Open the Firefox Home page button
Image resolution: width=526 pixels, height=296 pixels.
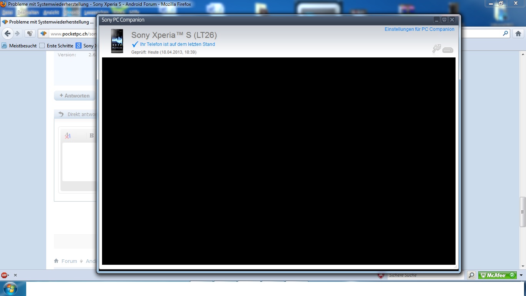pos(518,34)
